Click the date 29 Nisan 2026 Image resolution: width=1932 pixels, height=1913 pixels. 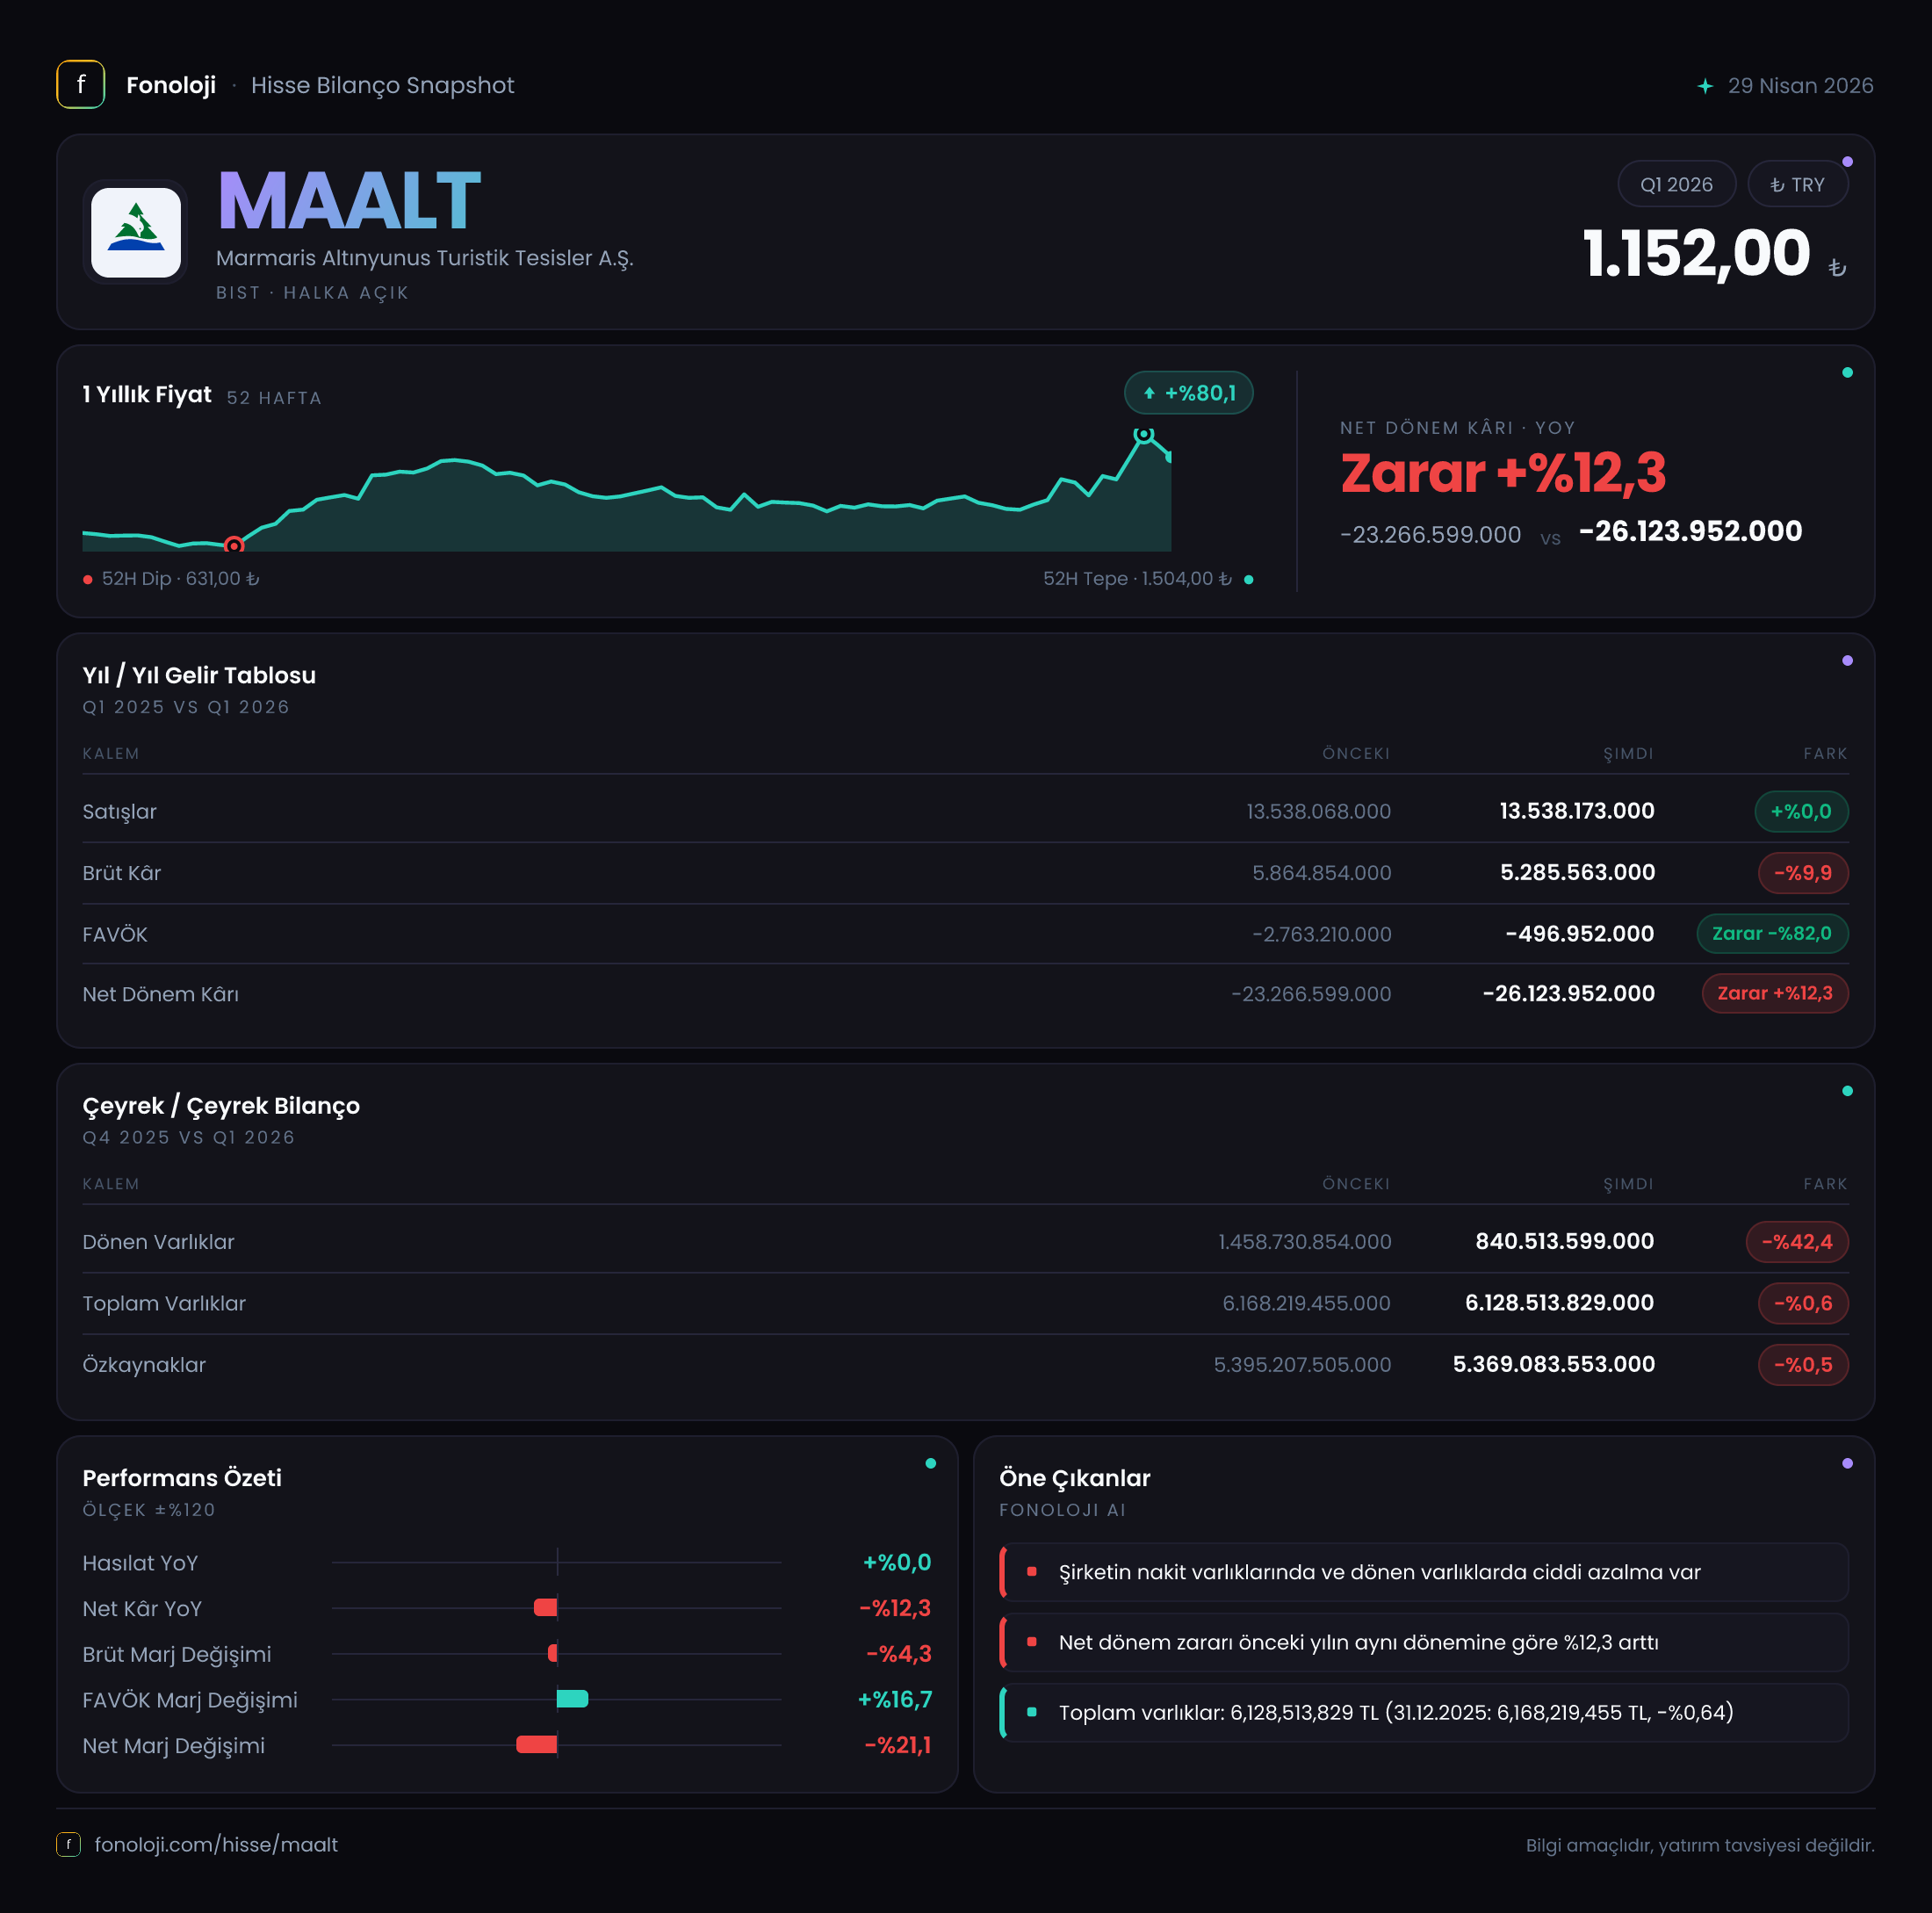pyautogui.click(x=1800, y=86)
